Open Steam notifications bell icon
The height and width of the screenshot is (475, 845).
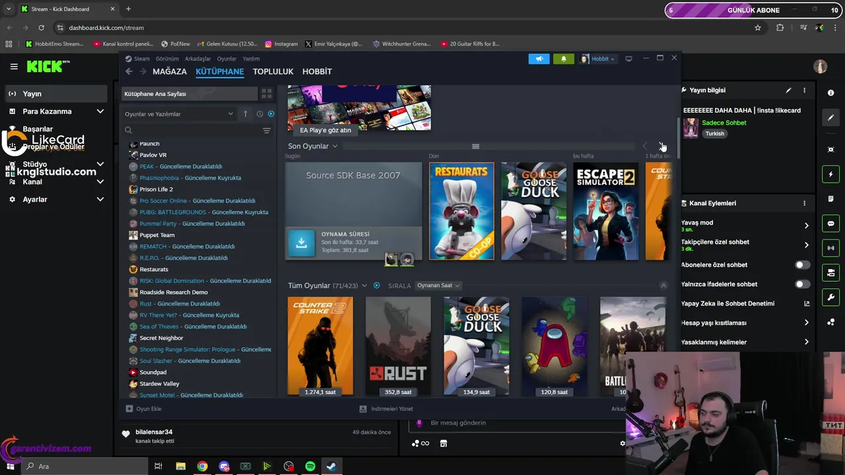pos(563,59)
